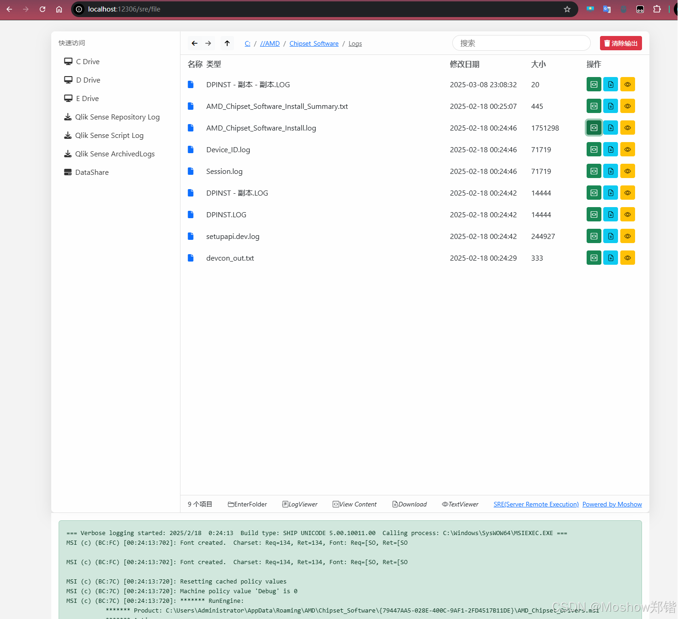The image size is (678, 619).
Task: Open Qlik Sense Repository Log shortcut
Action: click(117, 117)
